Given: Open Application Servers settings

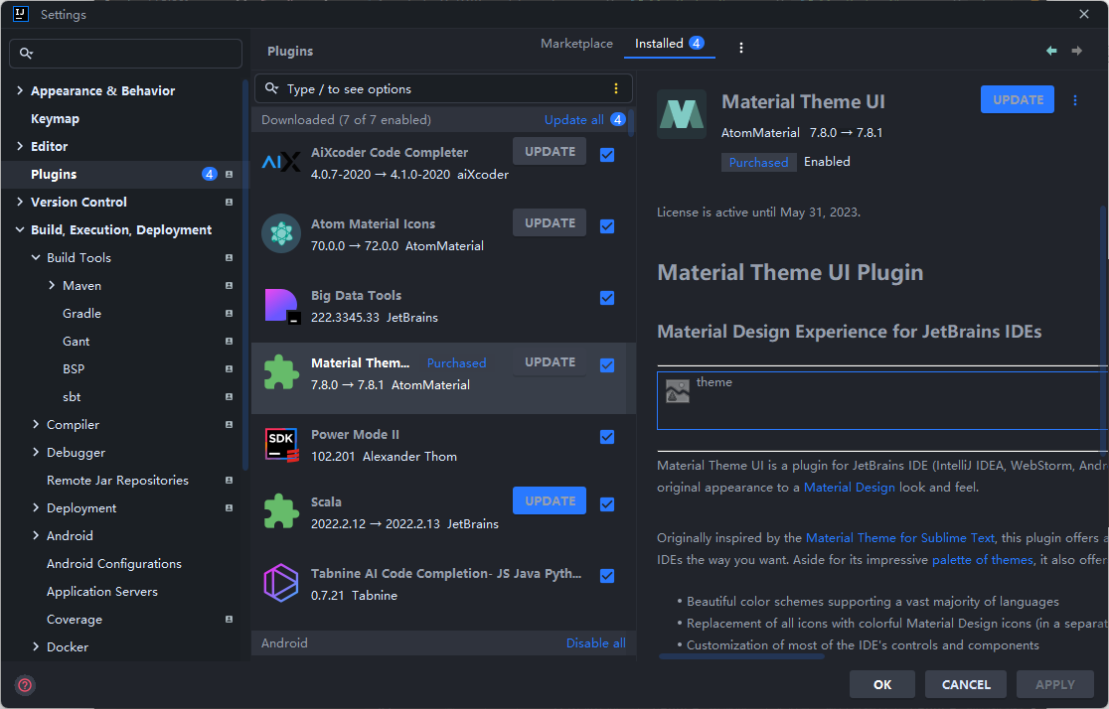Looking at the screenshot, I should (101, 592).
